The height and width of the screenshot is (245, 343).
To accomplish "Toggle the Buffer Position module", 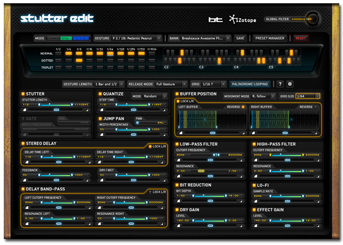I will 177,94.
